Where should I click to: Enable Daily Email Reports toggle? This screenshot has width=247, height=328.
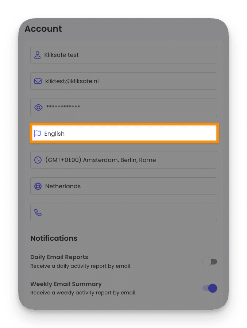pos(210,262)
